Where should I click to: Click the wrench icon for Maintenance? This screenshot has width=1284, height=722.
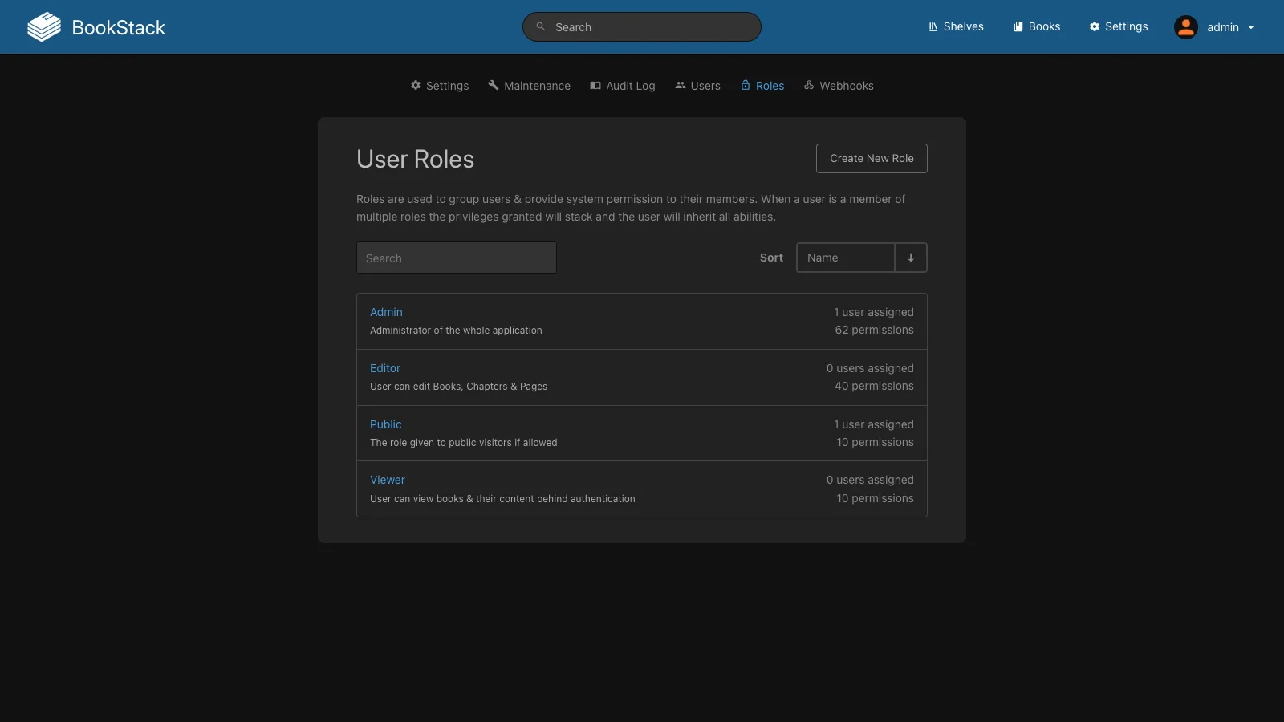tap(494, 85)
